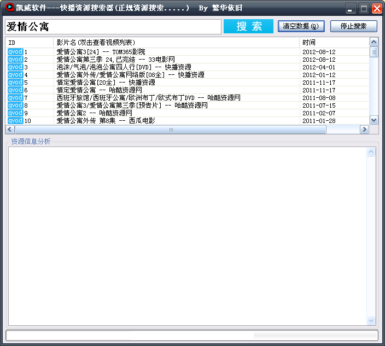Click the qvod icon in row 3

click(15, 67)
